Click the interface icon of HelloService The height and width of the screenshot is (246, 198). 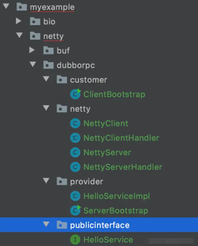tap(75, 240)
